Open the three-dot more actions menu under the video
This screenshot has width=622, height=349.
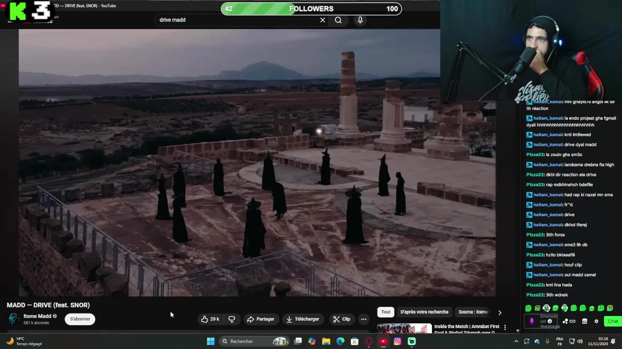[x=363, y=319]
